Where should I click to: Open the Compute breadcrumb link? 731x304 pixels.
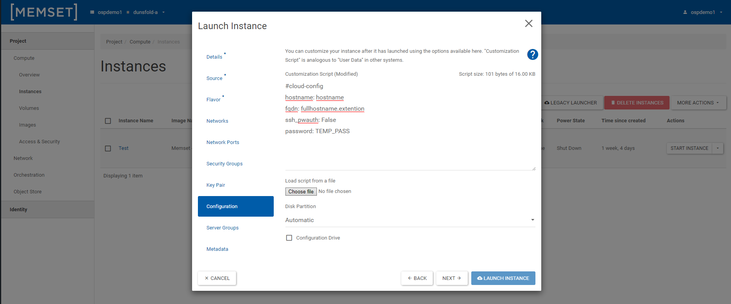coord(140,42)
